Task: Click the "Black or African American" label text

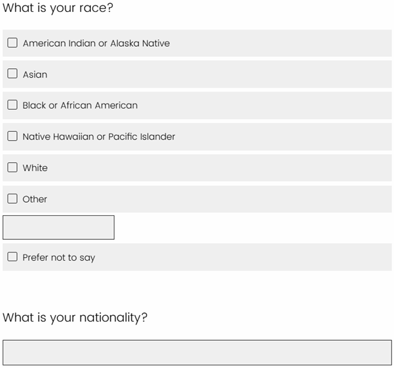Action: pyautogui.click(x=80, y=105)
